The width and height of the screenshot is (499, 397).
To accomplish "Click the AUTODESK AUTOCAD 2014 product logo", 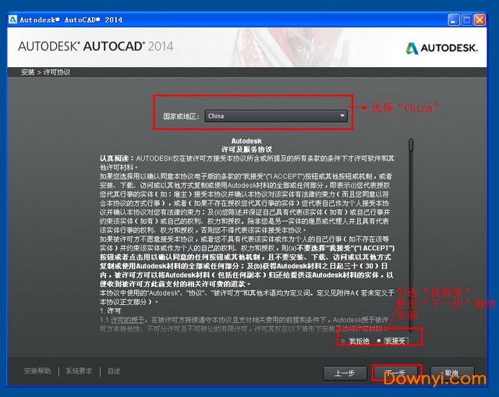I will (95, 47).
